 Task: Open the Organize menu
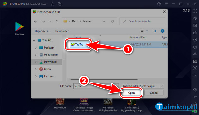(42, 31)
